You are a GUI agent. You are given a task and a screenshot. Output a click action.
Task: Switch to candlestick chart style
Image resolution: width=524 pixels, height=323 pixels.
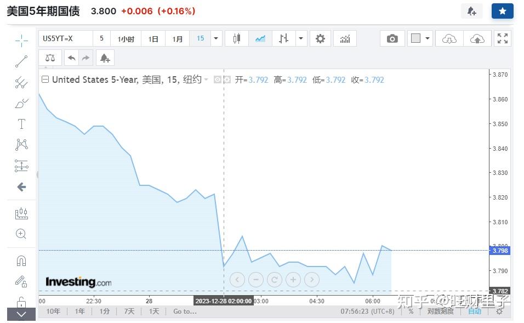click(x=237, y=38)
